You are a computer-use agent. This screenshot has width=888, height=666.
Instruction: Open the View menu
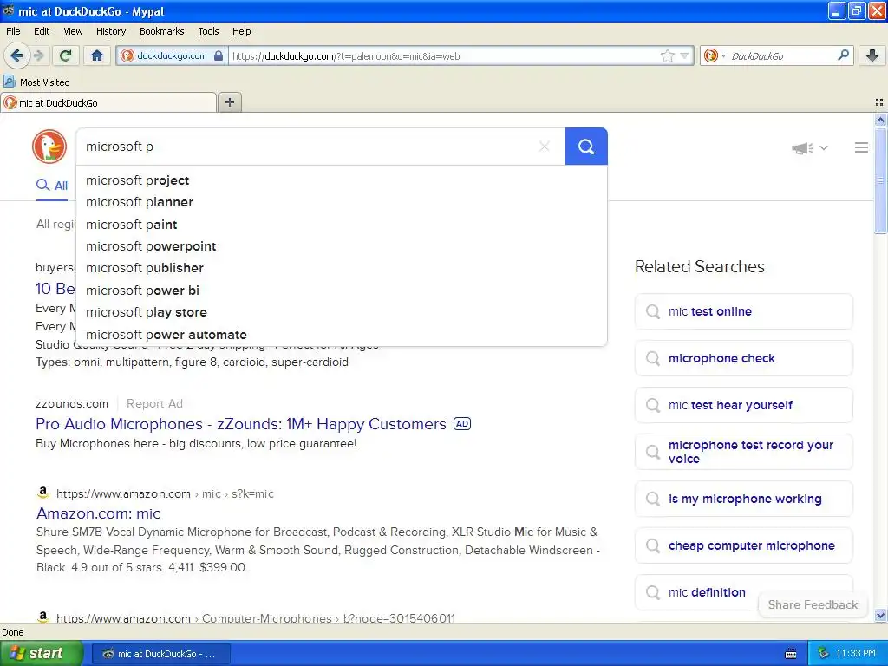(x=73, y=31)
